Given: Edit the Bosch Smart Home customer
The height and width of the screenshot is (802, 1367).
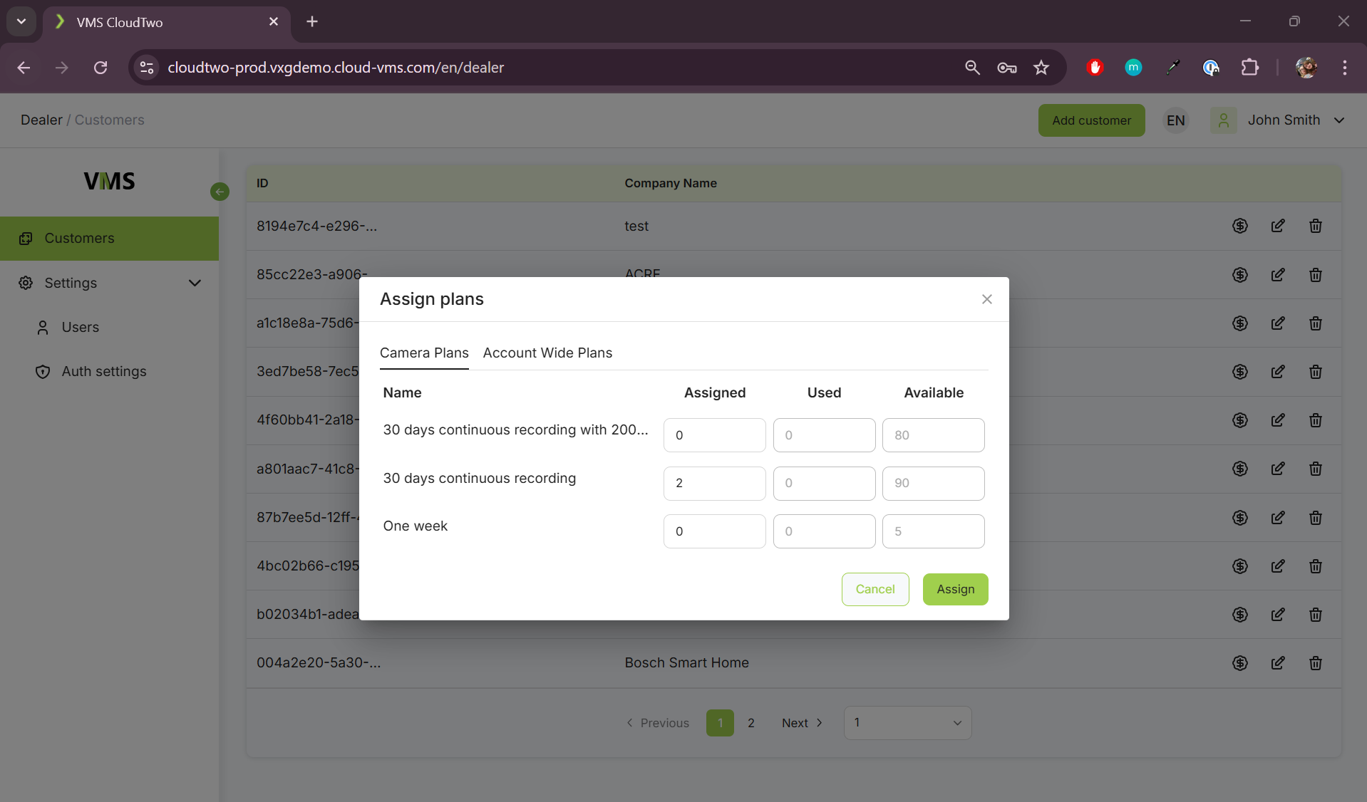Looking at the screenshot, I should point(1278,663).
